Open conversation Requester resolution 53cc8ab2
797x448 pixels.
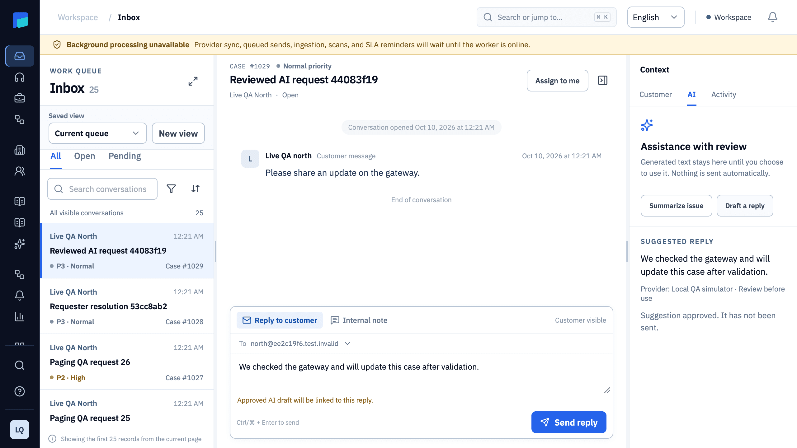coord(127,306)
